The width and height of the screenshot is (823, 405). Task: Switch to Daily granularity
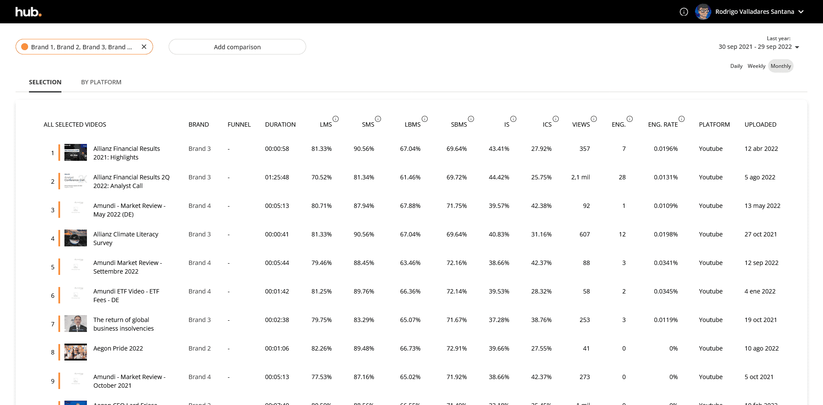[736, 66]
